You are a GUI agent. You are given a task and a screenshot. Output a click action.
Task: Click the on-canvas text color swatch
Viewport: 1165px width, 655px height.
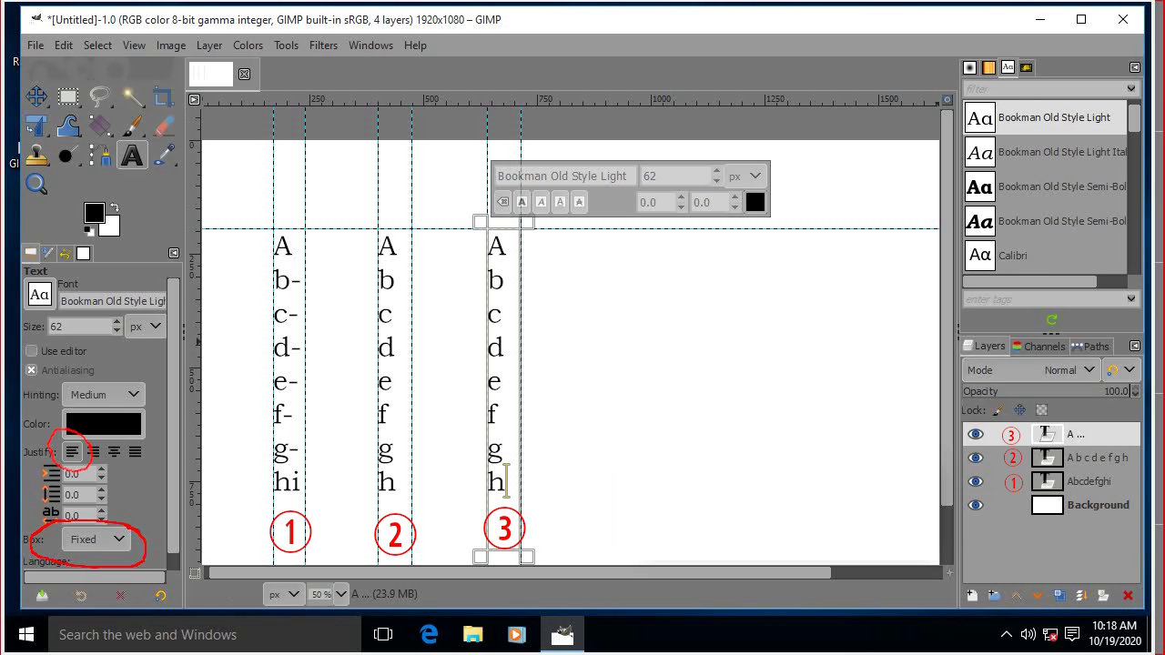pyautogui.click(x=755, y=202)
